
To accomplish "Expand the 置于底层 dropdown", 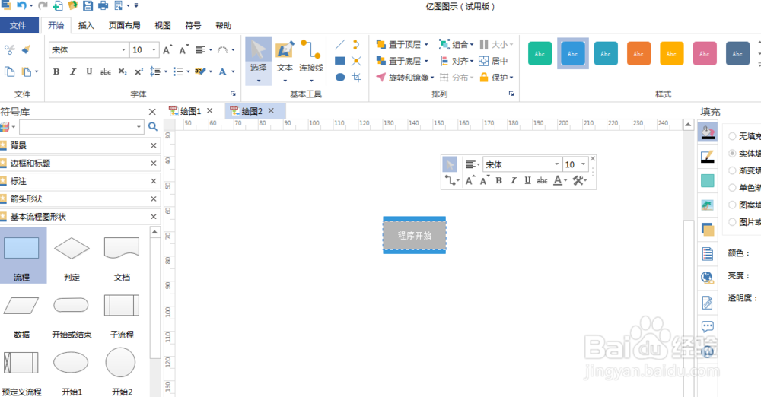I will 426,61.
